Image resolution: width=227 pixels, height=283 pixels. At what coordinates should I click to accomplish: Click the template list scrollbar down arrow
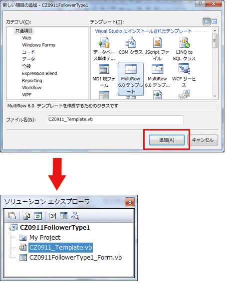point(215,96)
